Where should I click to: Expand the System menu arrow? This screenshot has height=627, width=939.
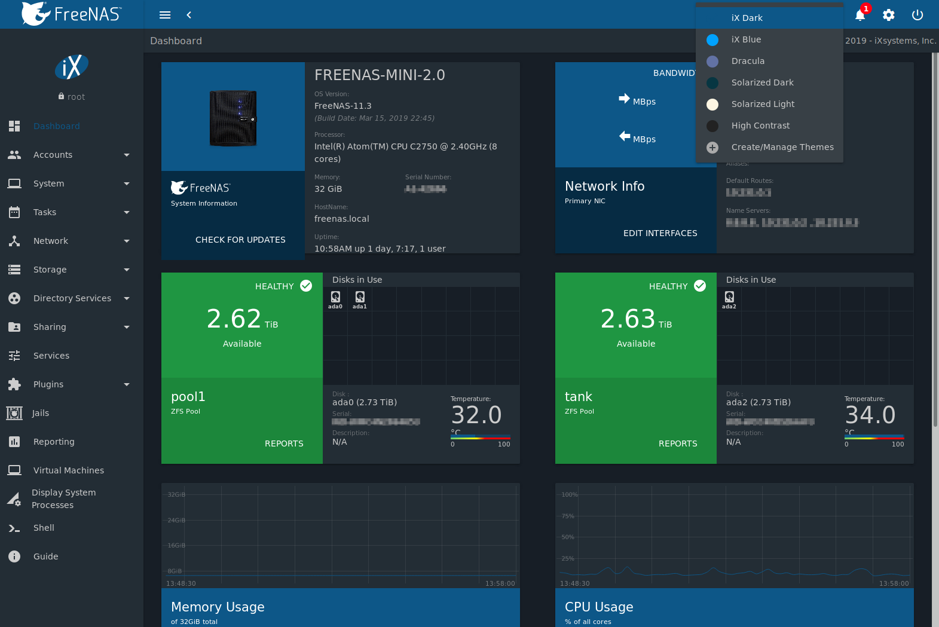127,183
